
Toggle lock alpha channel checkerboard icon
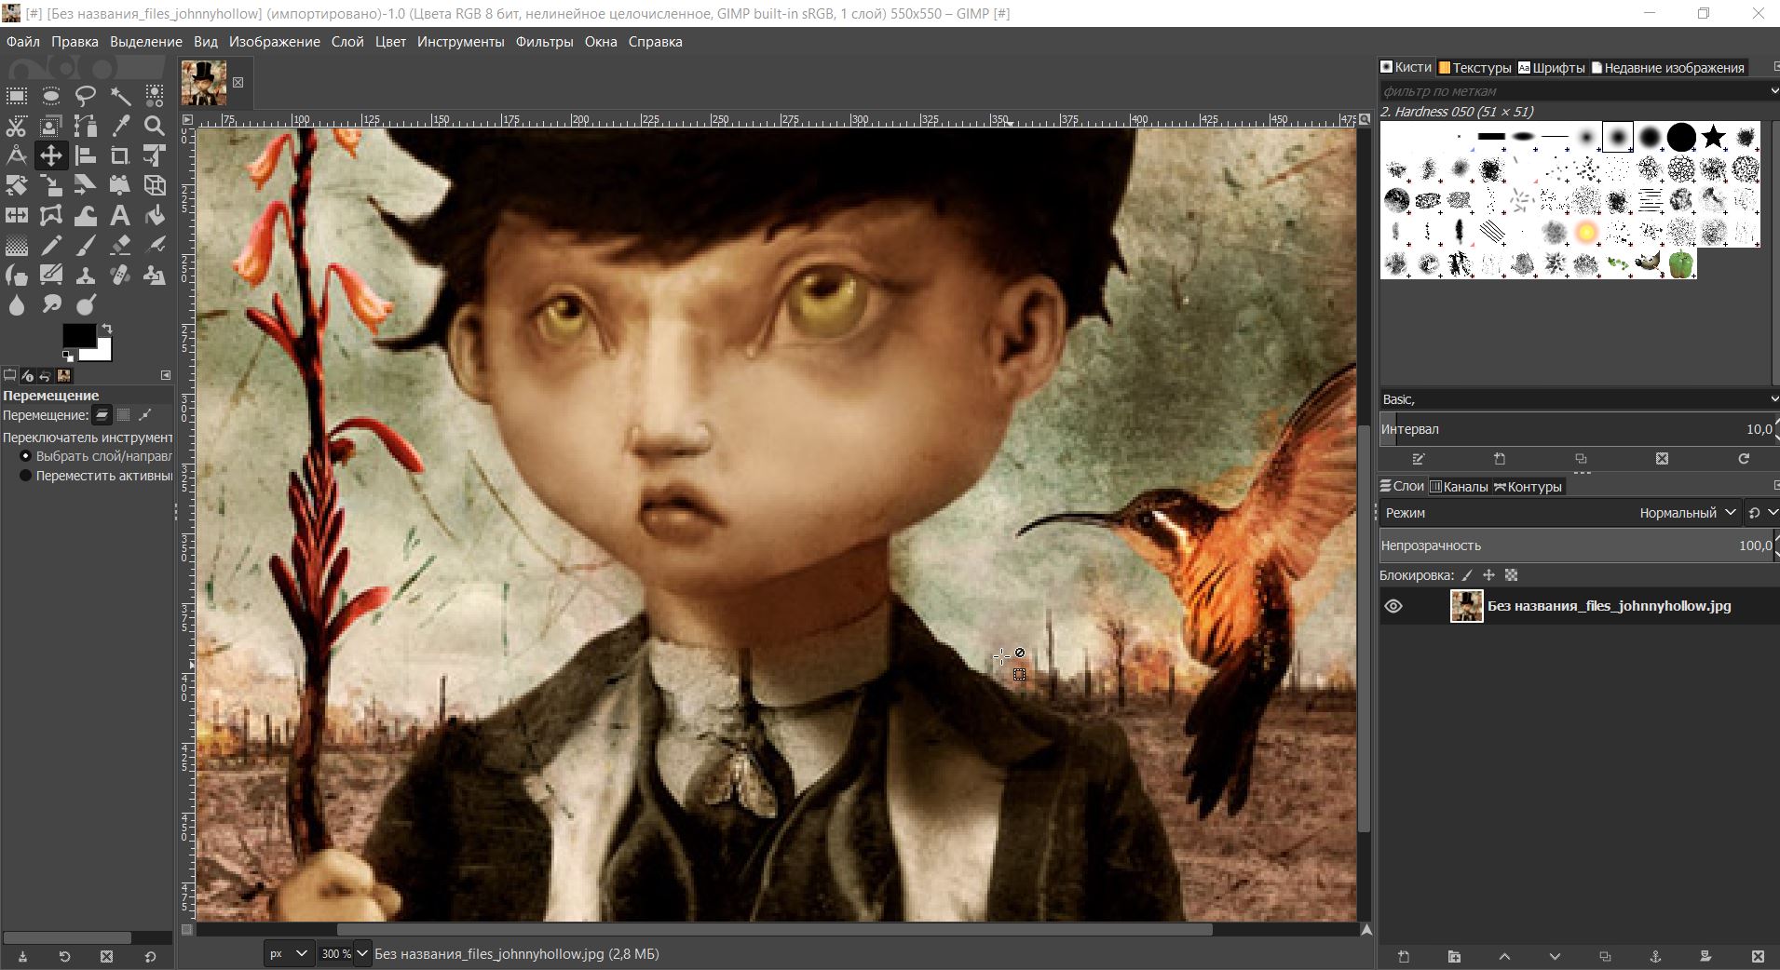[1512, 575]
